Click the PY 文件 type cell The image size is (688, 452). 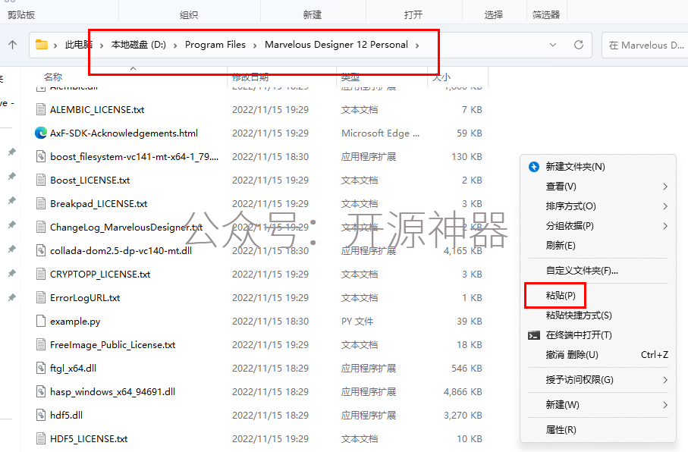(x=357, y=322)
